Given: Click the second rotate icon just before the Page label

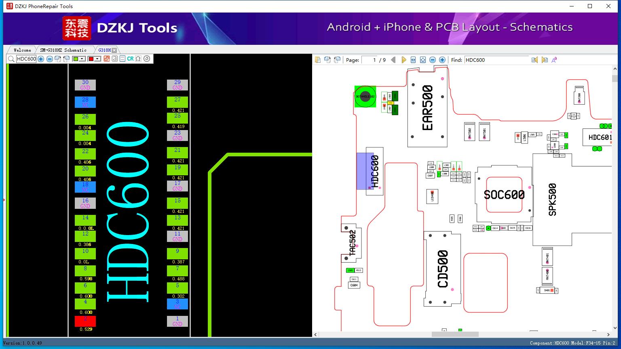Looking at the screenshot, I should [337, 60].
